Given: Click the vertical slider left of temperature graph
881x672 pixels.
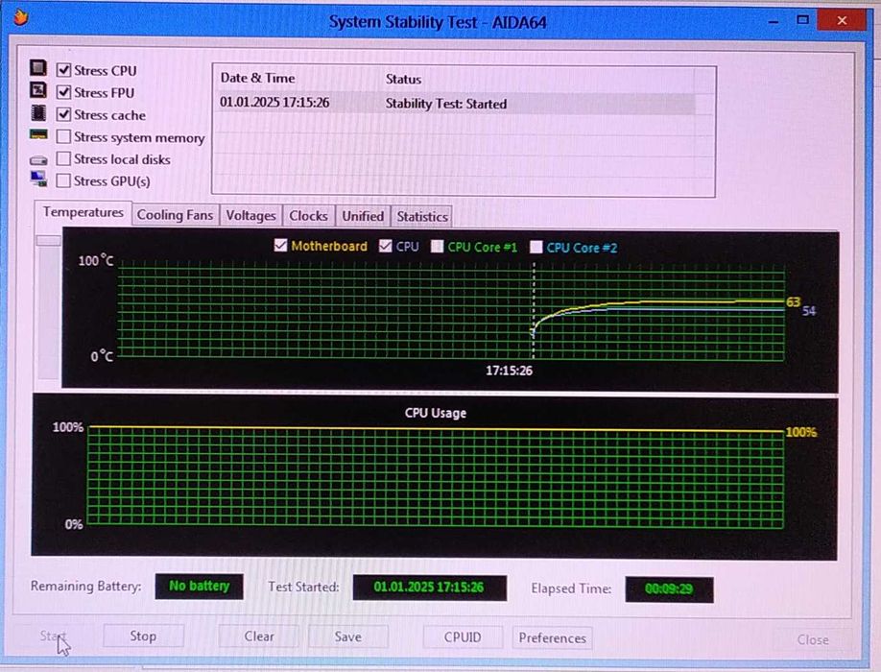Looking at the screenshot, I should 49,307.
